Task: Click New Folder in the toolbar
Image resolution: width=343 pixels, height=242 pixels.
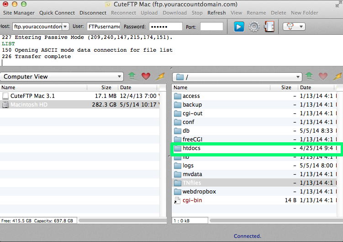Action: [x=305, y=13]
